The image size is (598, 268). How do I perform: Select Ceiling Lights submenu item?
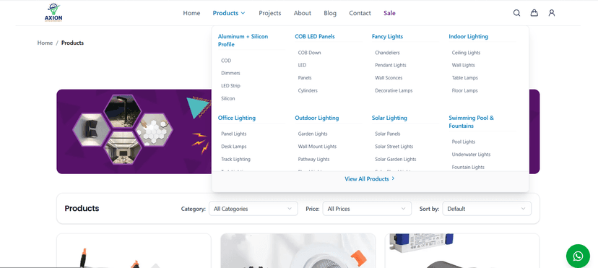point(466,53)
